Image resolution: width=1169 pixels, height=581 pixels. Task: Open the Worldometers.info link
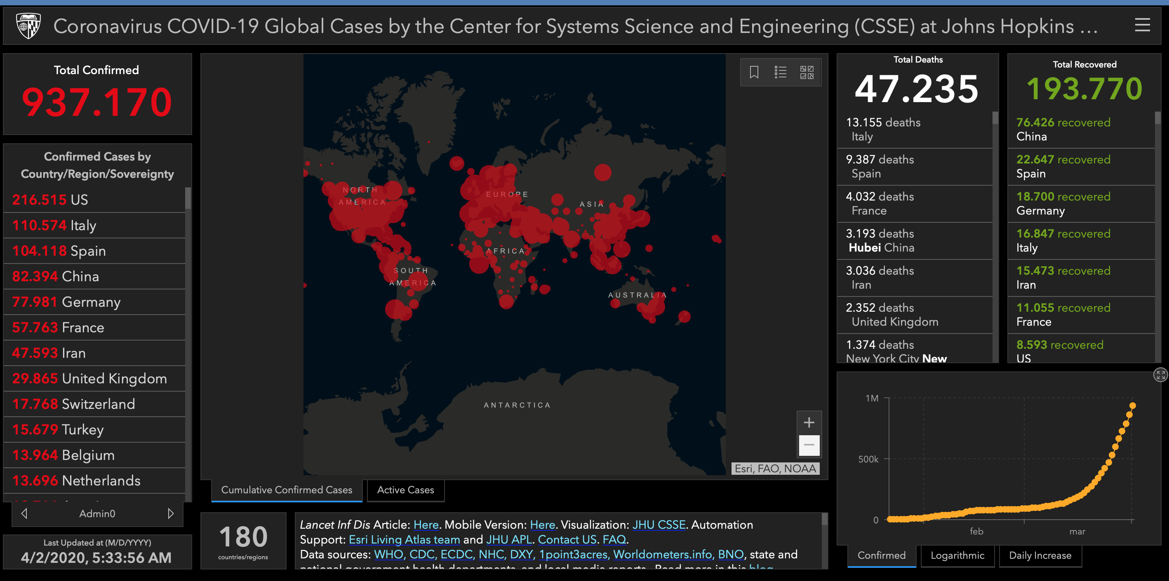663,554
